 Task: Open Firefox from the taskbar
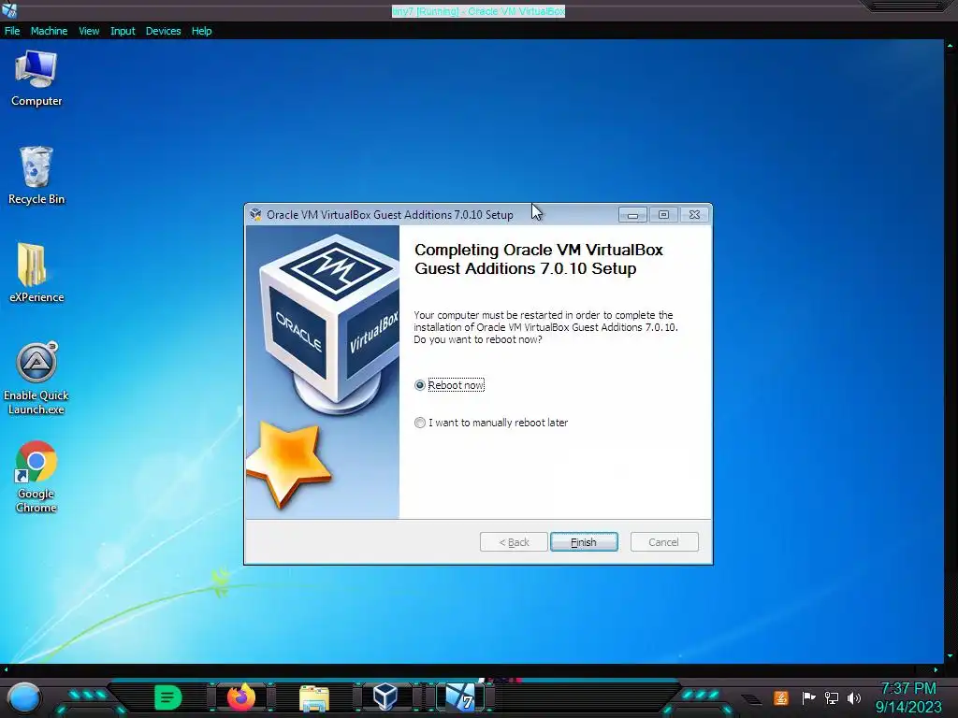tap(241, 697)
